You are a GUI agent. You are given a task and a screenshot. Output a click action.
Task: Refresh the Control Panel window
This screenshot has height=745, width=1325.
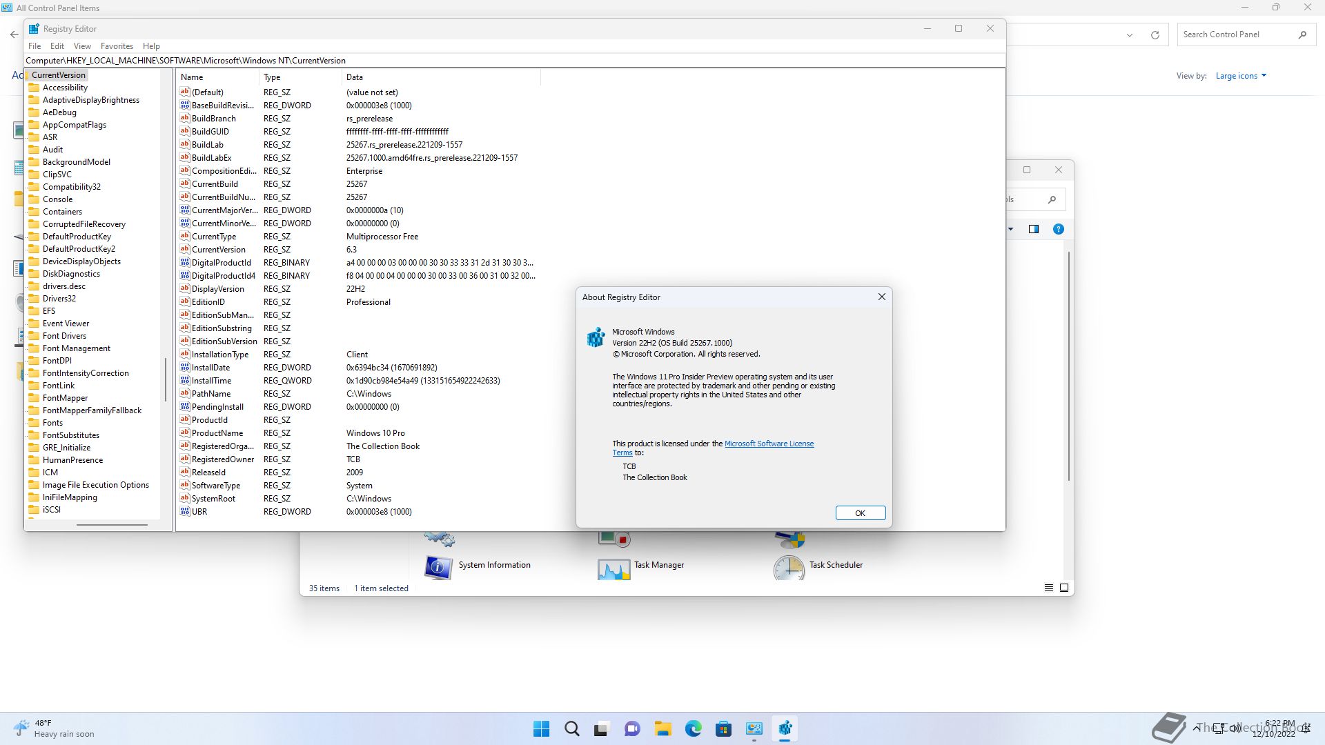click(x=1155, y=34)
